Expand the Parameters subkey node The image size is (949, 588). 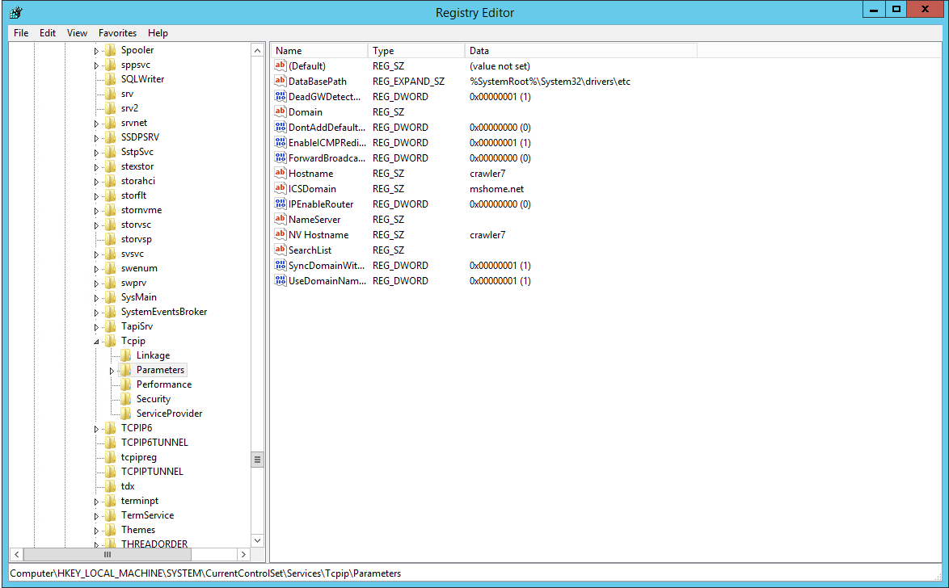tap(112, 371)
